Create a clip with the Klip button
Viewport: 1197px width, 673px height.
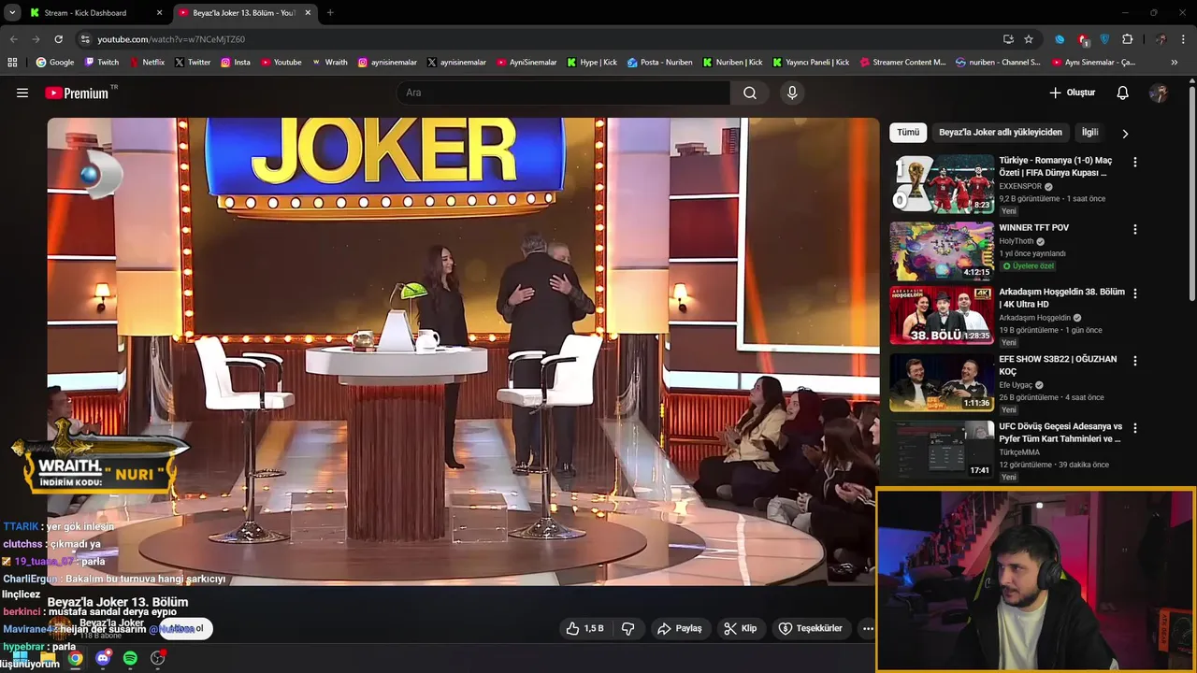[x=740, y=628]
